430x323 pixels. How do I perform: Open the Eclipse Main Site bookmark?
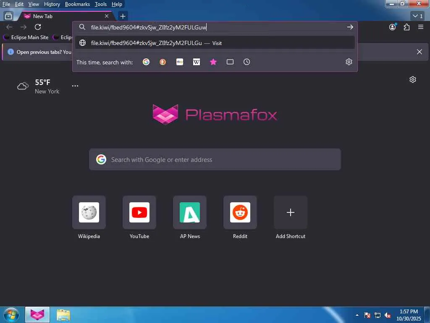coord(26,37)
